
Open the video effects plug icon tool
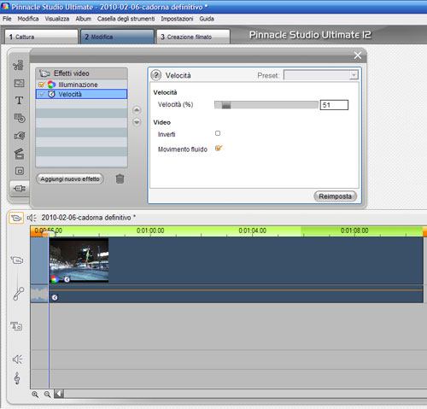(20, 189)
